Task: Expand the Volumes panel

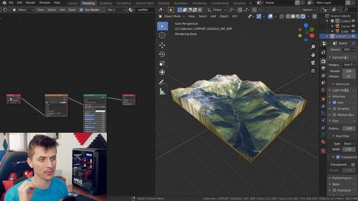Action: 338,97
